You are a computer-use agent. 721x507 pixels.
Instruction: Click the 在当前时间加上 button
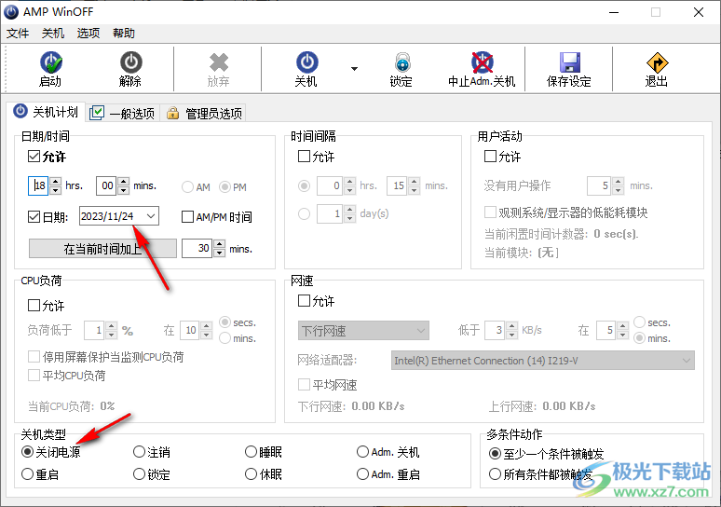[102, 249]
